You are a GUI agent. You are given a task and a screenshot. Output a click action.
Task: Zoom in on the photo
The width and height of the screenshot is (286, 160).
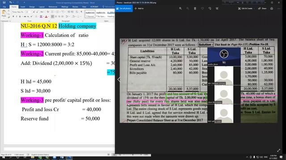(x=181, y=8)
